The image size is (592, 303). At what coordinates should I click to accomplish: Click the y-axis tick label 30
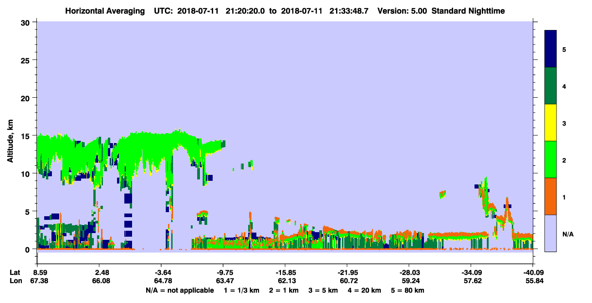click(26, 23)
